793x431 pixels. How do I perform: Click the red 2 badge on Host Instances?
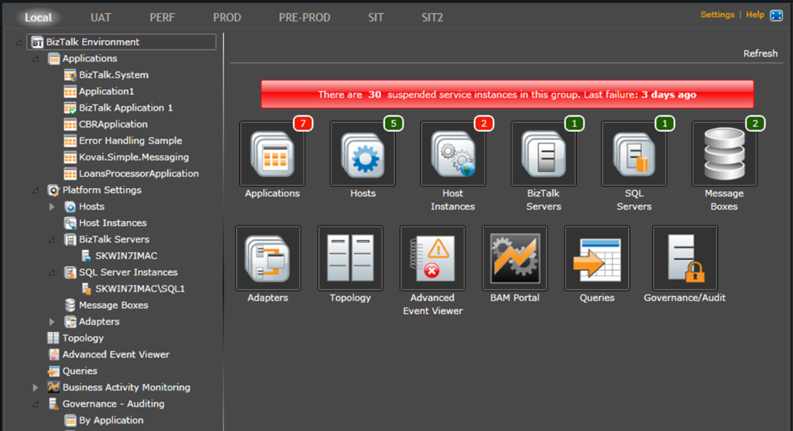484,123
